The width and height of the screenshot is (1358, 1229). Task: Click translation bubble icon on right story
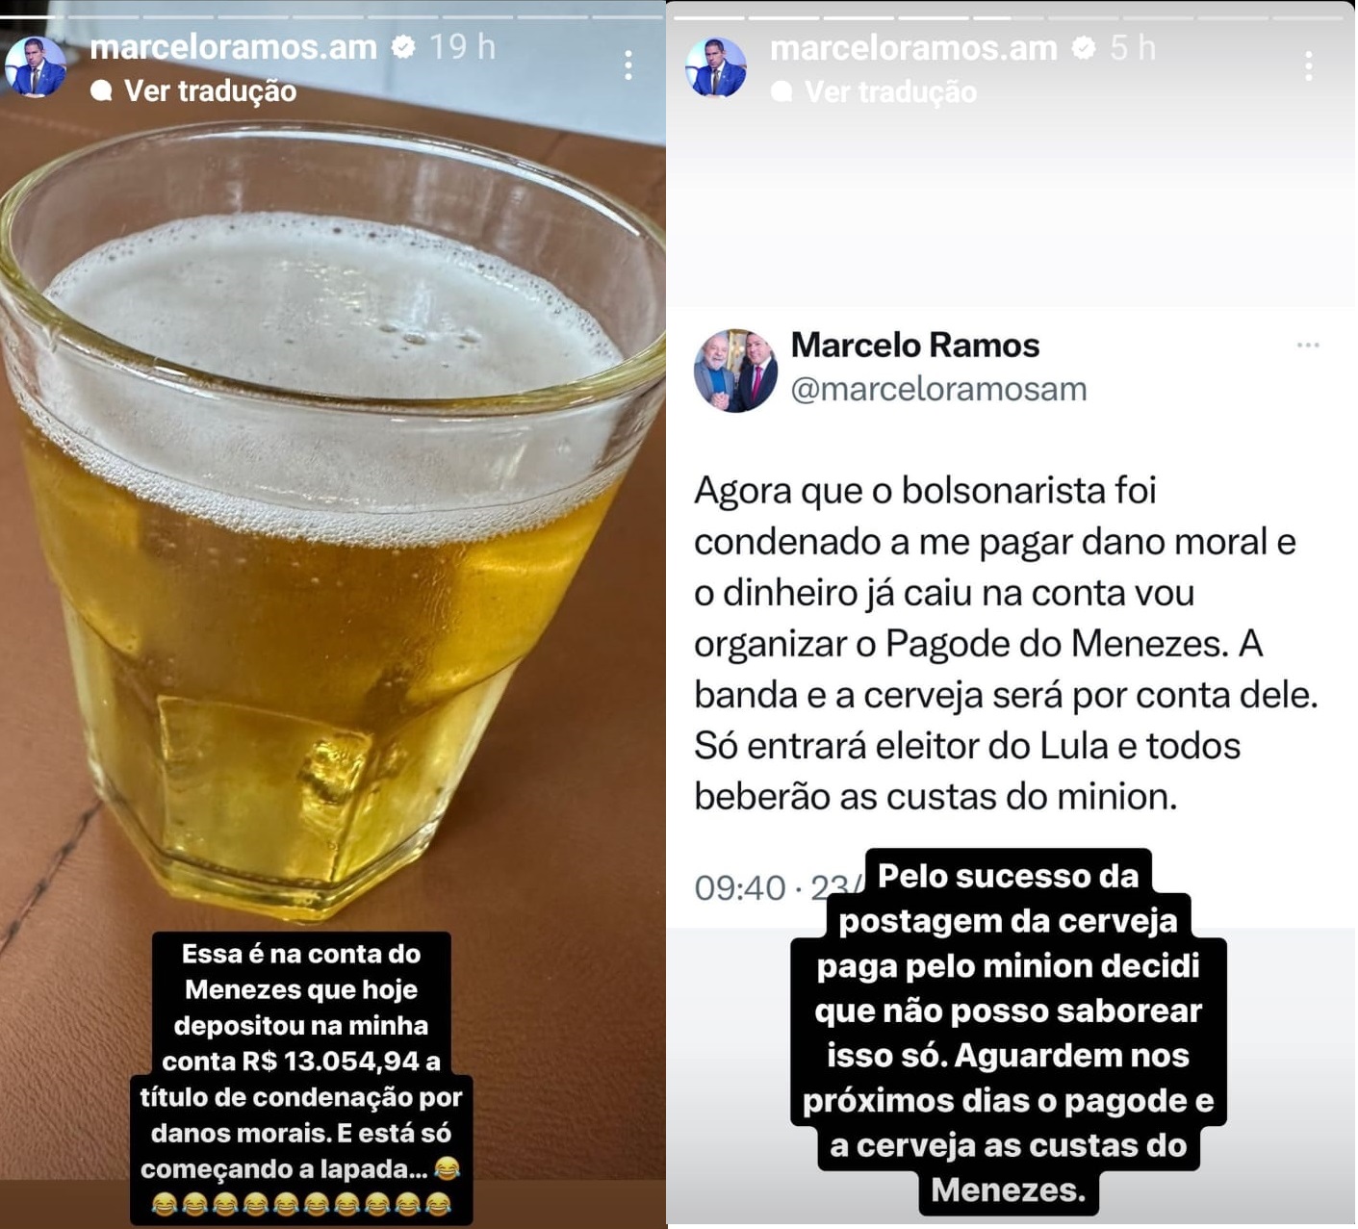tap(781, 92)
